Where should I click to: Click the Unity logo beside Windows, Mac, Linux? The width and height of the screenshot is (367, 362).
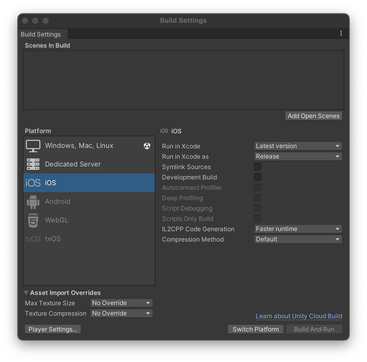pyautogui.click(x=147, y=146)
